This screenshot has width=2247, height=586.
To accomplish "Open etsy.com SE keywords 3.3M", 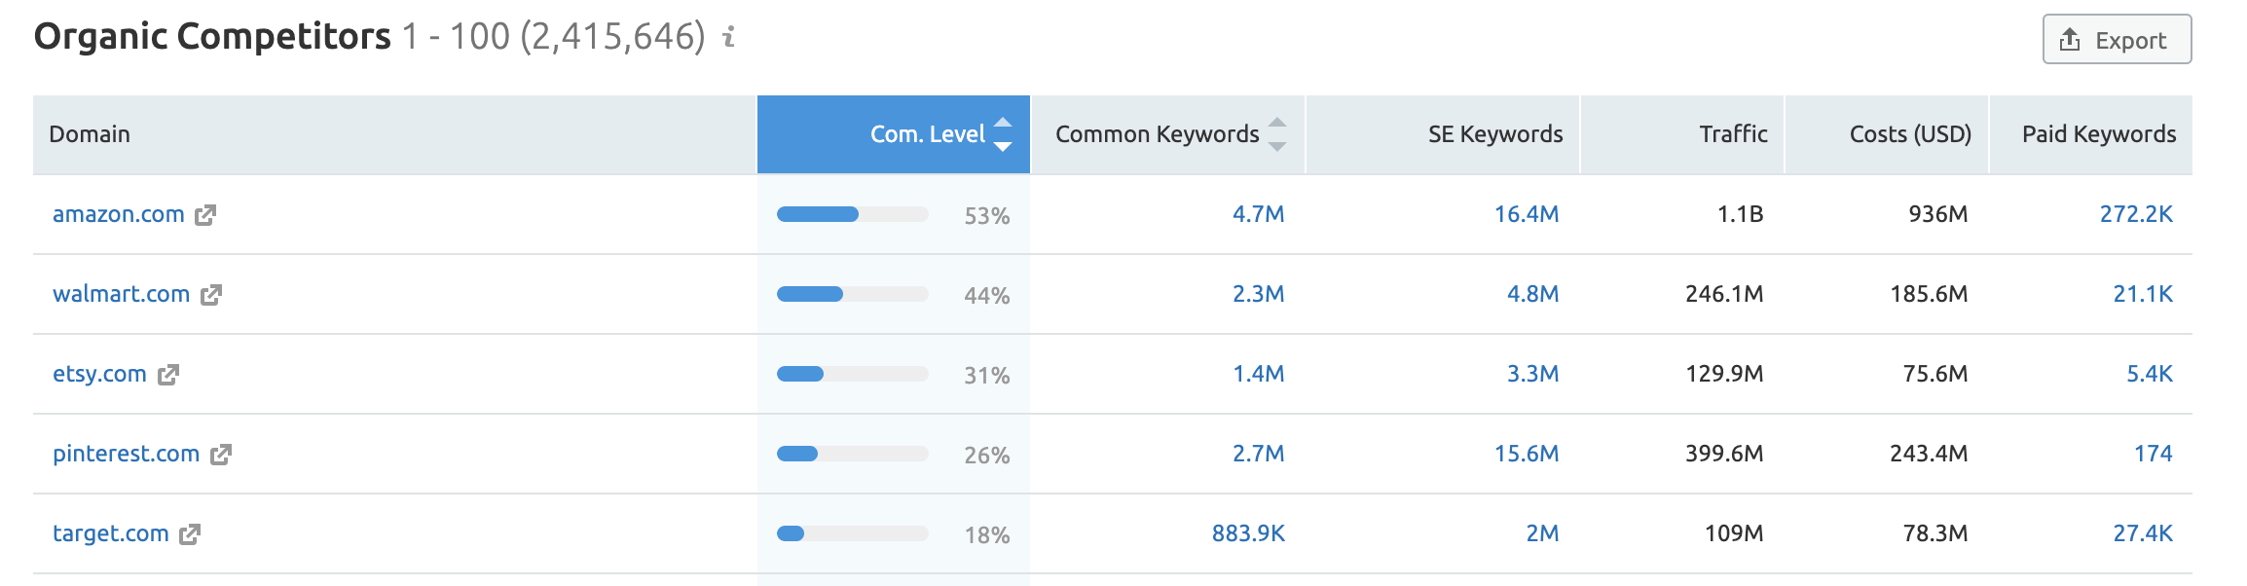I will [1533, 374].
